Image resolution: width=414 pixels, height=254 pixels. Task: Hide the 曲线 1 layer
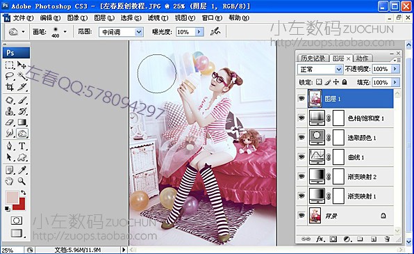(x=301, y=157)
